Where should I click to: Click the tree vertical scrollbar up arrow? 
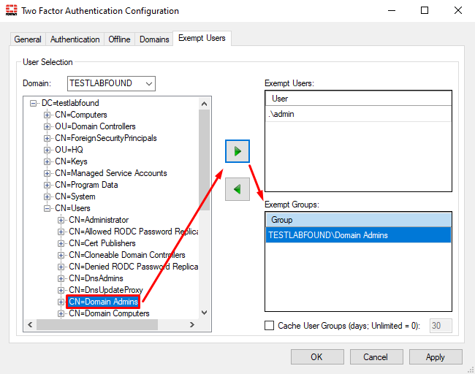[205, 104]
